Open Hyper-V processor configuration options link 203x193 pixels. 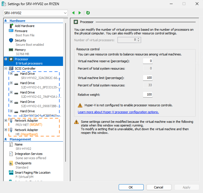click(118, 112)
